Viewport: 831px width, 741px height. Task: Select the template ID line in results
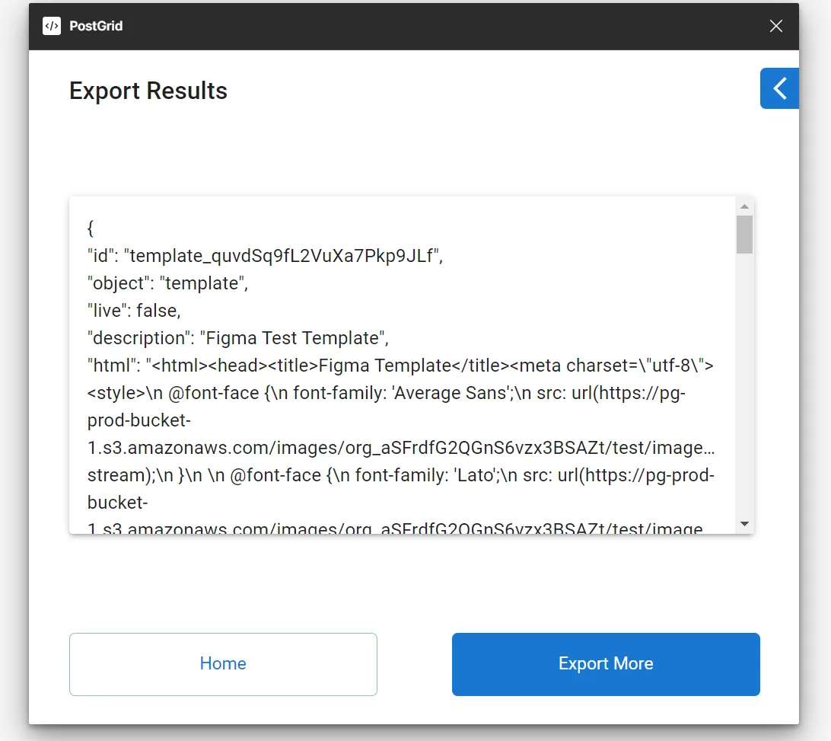point(263,255)
